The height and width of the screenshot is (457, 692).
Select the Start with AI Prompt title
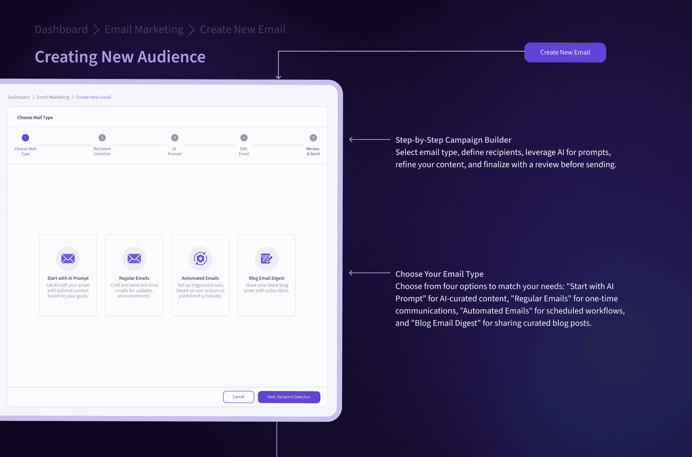coord(68,278)
